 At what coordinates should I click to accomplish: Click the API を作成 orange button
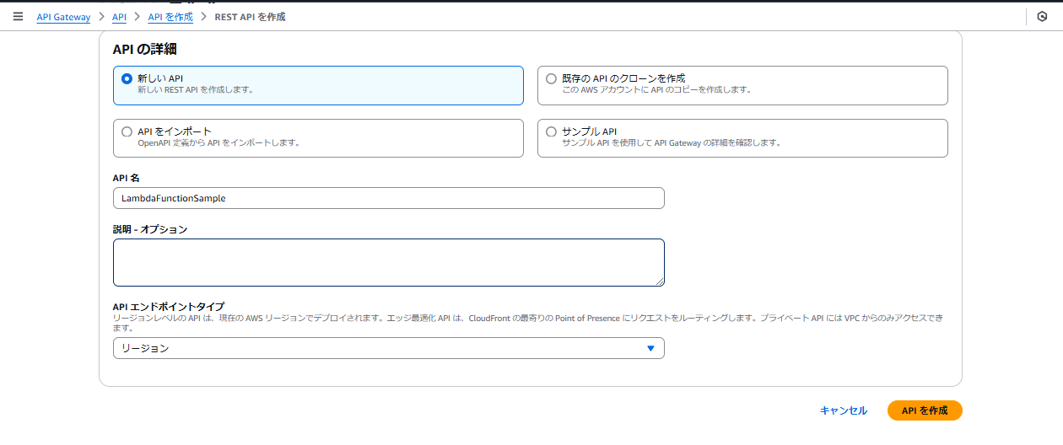pos(925,410)
